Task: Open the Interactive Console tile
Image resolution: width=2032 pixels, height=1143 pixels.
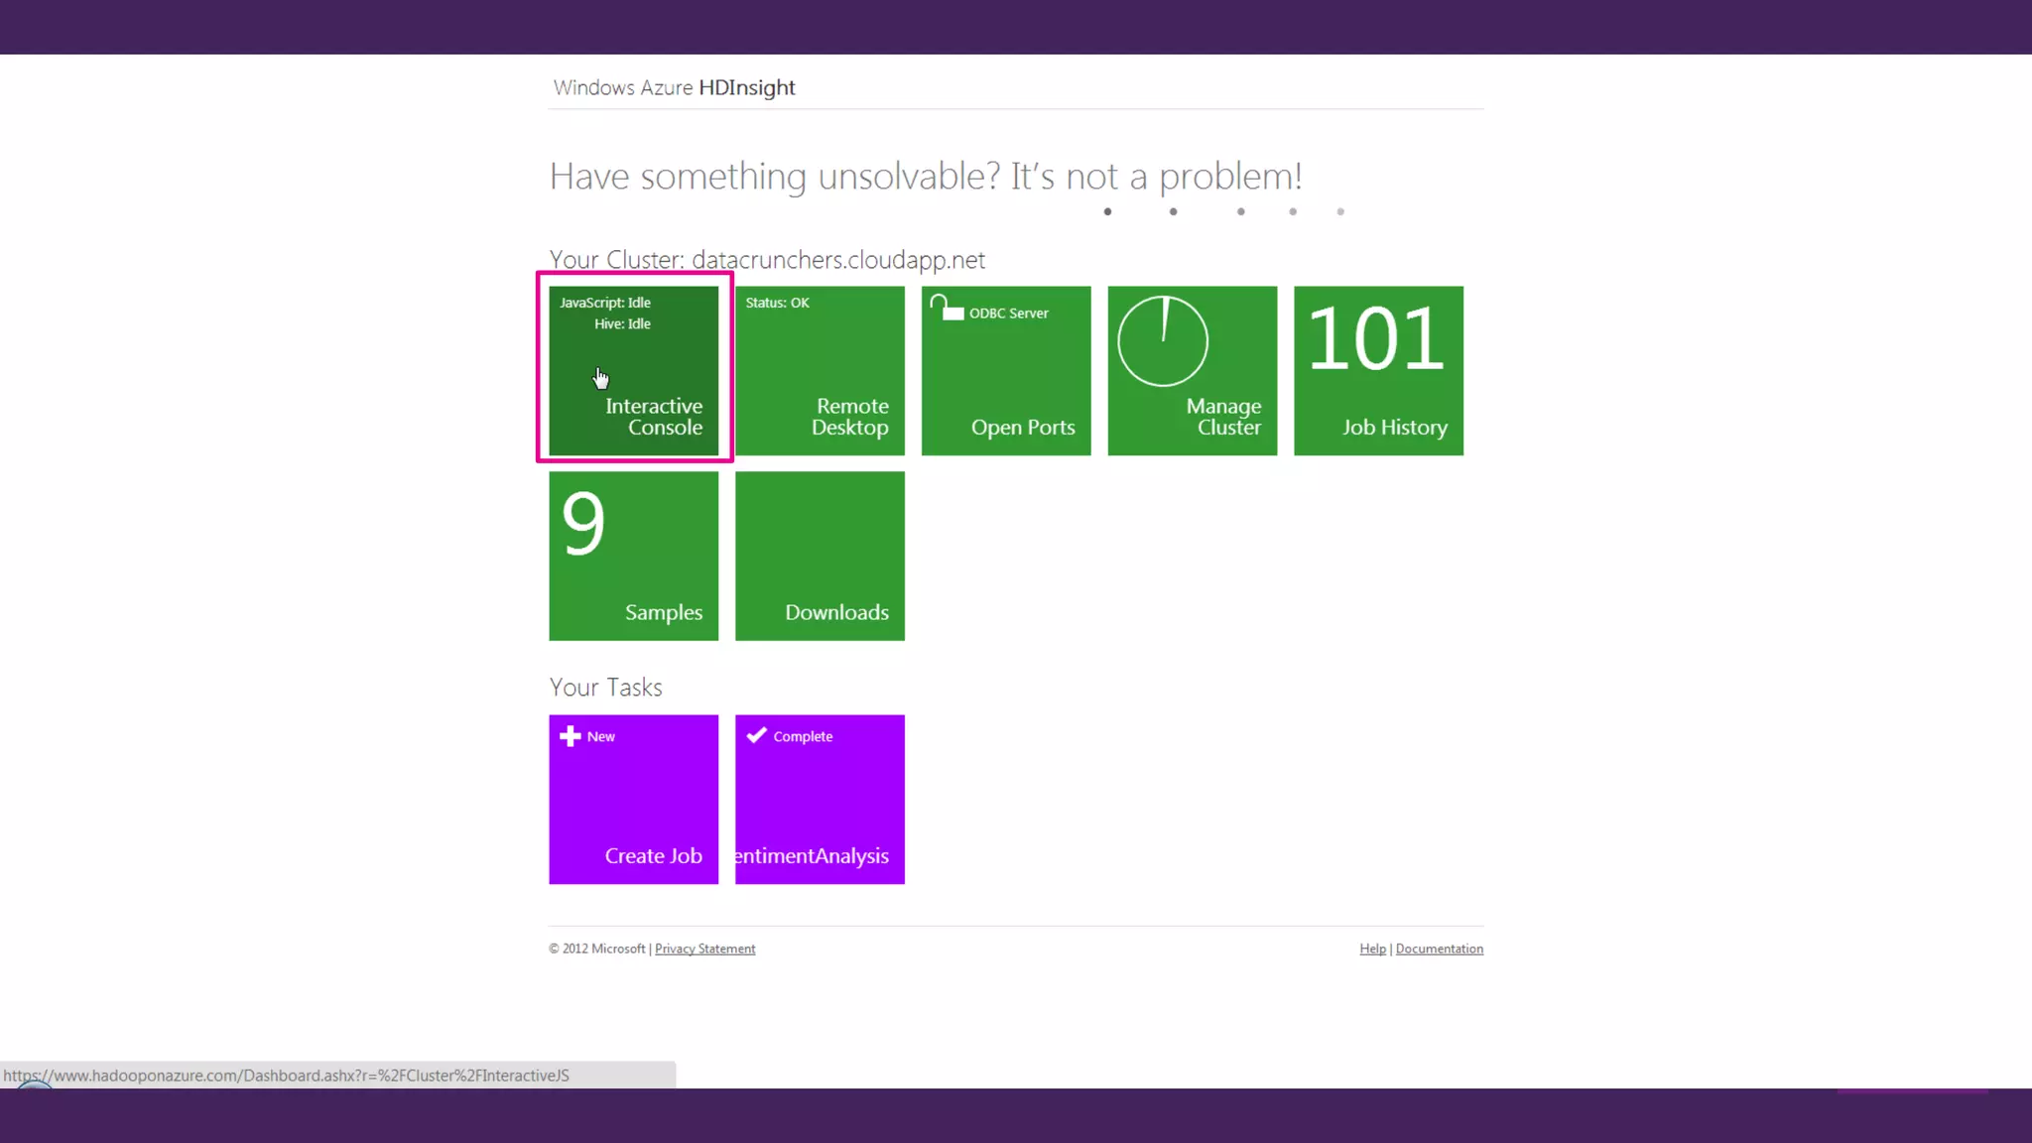Action: 633,370
